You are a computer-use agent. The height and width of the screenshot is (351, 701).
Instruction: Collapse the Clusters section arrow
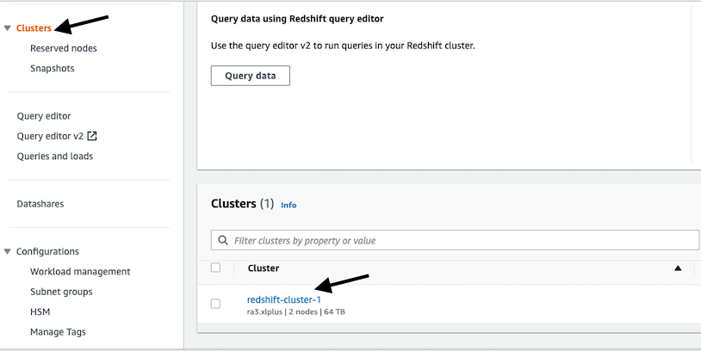[8, 28]
